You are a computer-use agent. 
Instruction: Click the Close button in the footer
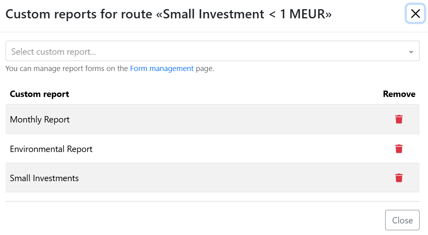[x=402, y=220]
